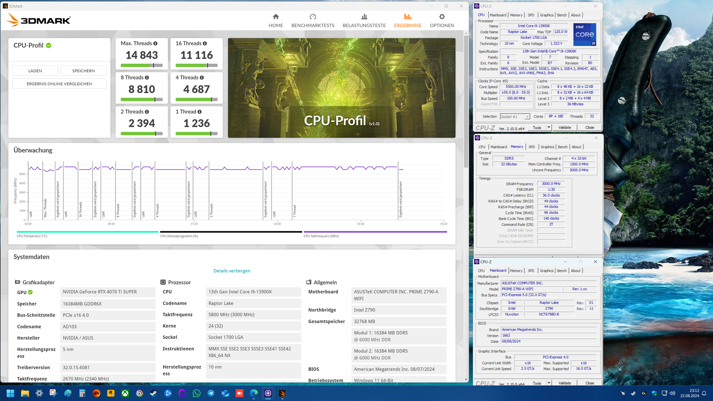Viewport: 713px width, 401px height.
Task: Open WhatsApp from the taskbar
Action: point(196,393)
